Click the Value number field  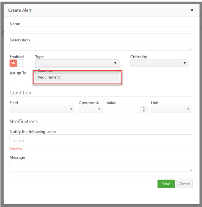point(123,109)
